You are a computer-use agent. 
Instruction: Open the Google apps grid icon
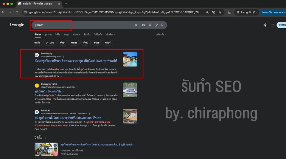point(273,25)
